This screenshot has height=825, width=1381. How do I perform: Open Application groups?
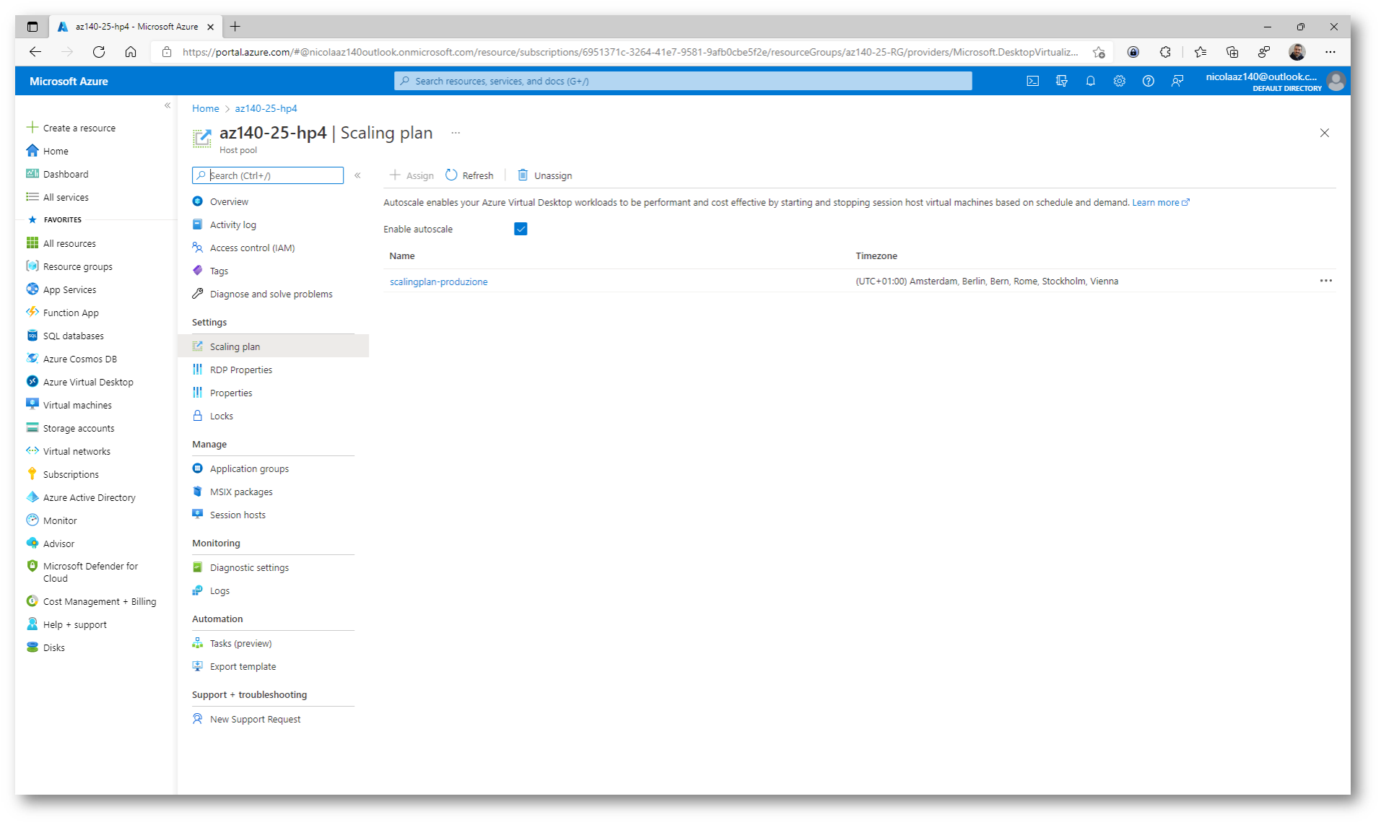[x=249, y=468]
